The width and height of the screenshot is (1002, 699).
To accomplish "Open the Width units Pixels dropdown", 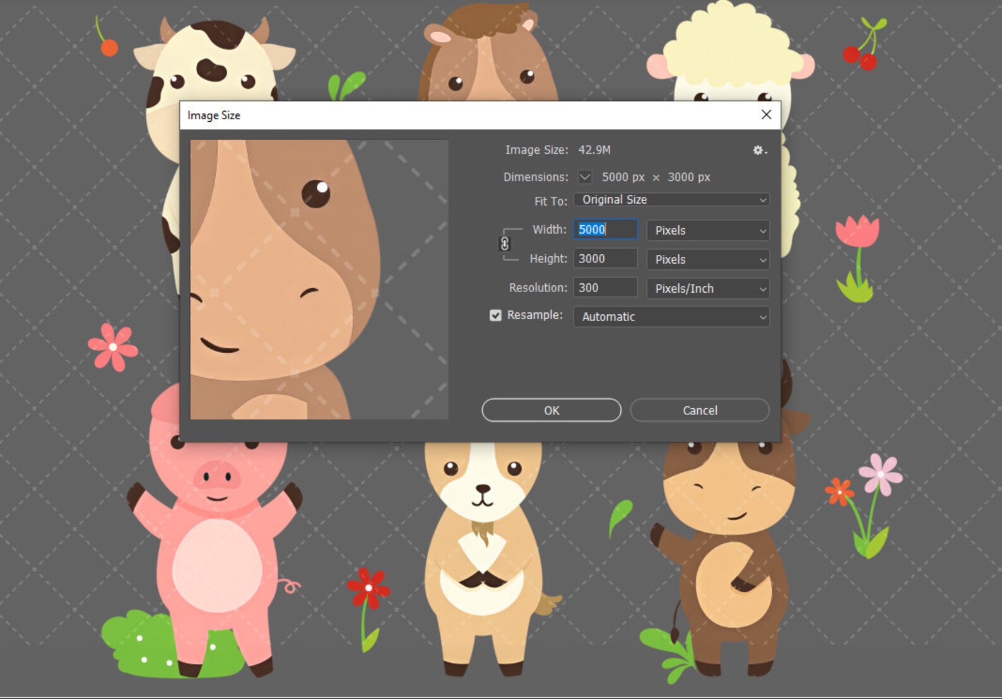I will (x=708, y=230).
